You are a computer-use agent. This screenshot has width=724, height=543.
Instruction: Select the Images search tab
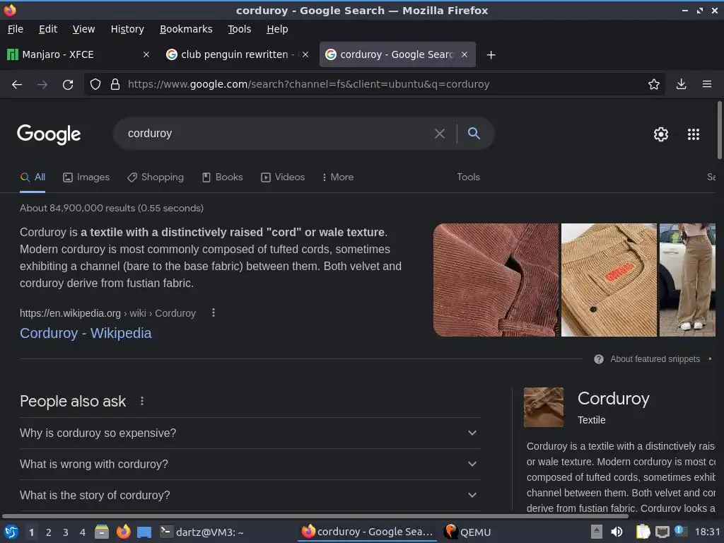pos(86,177)
